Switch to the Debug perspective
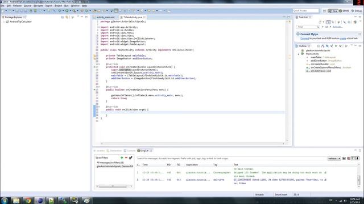364x204 pixels. [x=357, y=11]
